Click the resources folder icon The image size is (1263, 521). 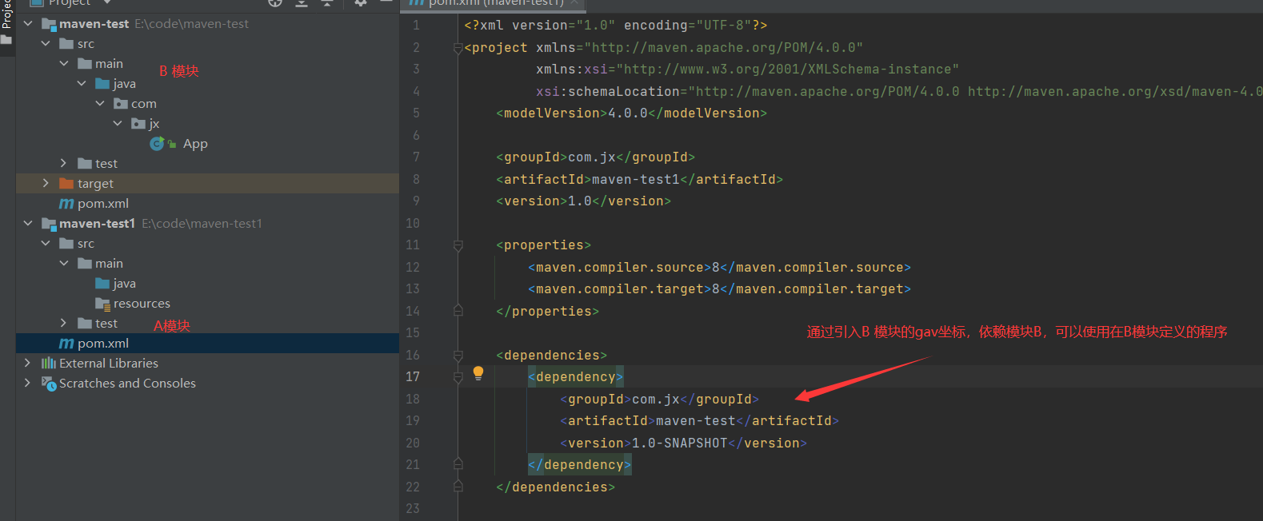[102, 304]
